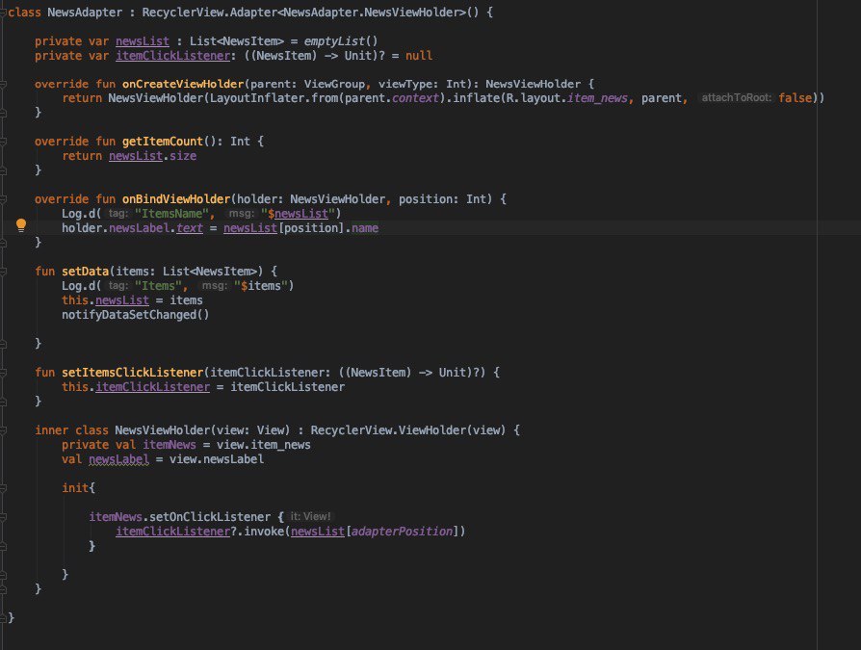Click the italic item_news layout reference

[x=597, y=98]
